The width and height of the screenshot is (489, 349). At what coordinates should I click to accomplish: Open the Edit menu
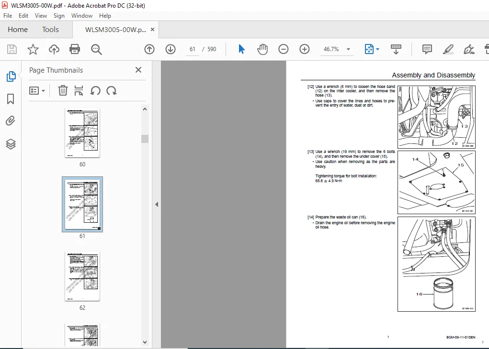point(23,16)
